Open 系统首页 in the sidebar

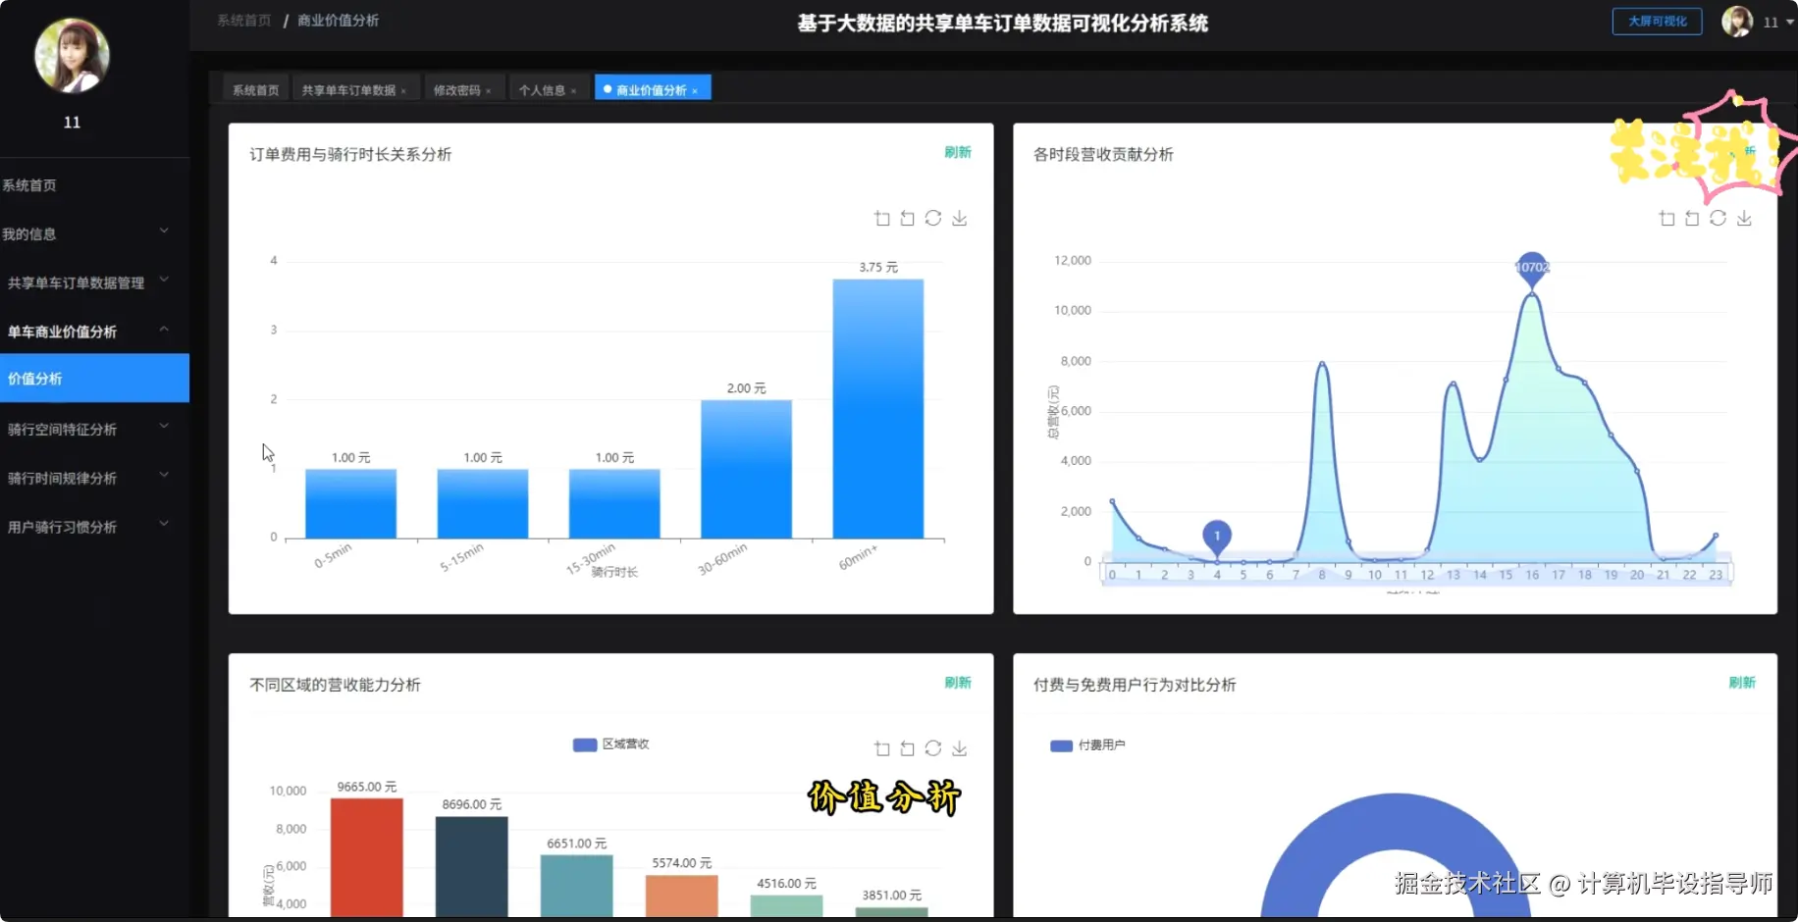click(94, 184)
